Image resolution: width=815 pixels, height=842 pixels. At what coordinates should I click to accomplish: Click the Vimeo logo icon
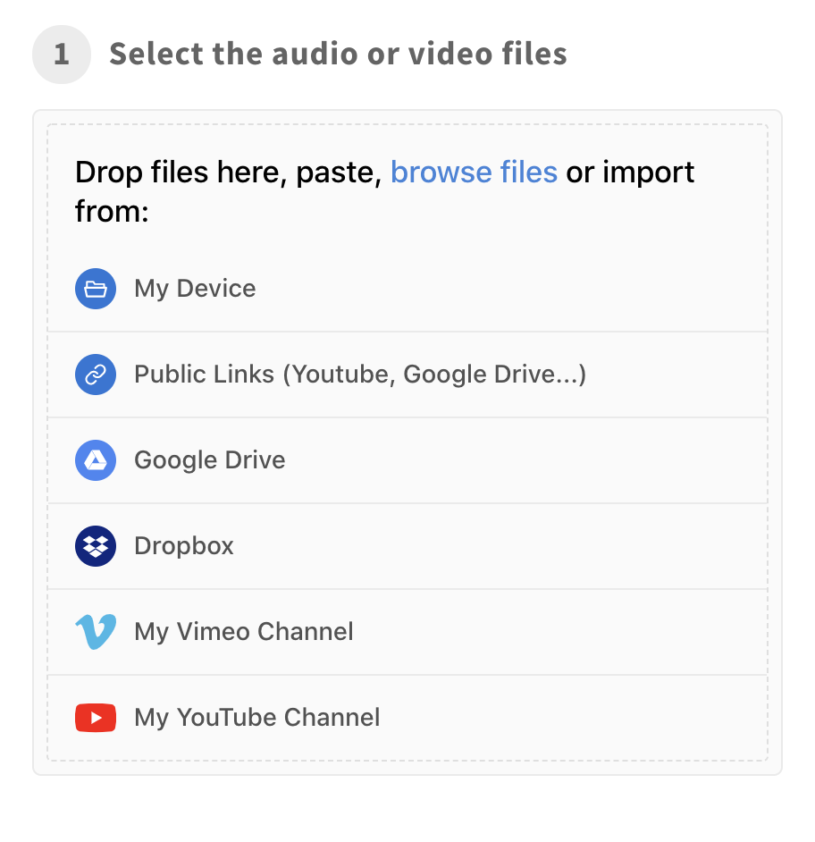(96, 632)
